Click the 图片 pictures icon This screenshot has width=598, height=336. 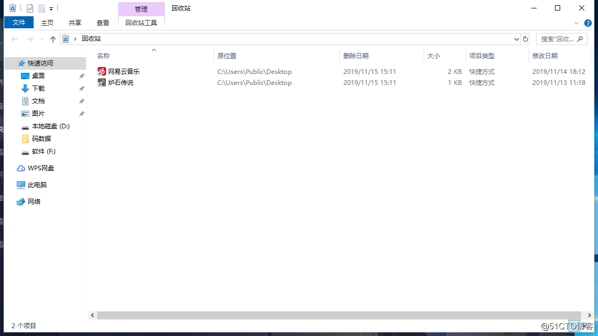(x=25, y=114)
